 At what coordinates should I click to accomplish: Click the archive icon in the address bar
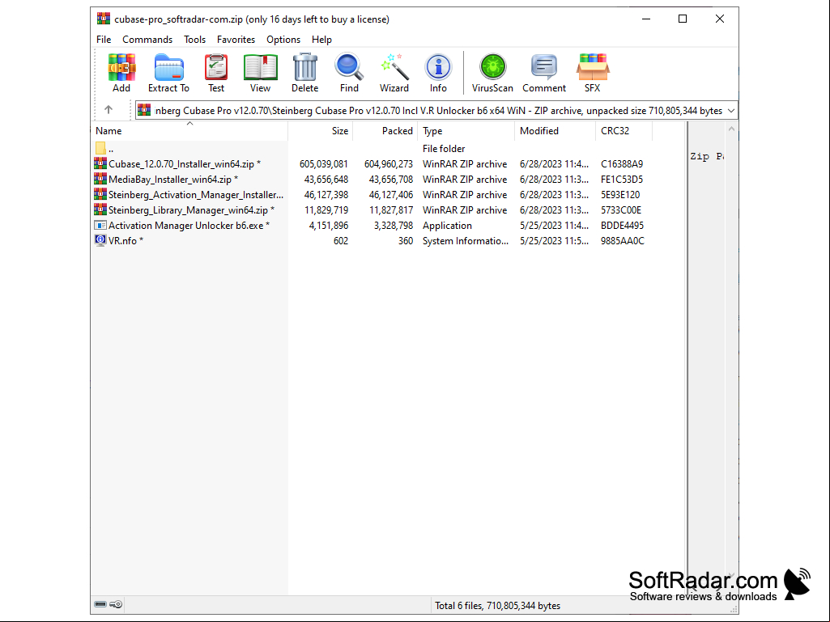[x=144, y=110]
